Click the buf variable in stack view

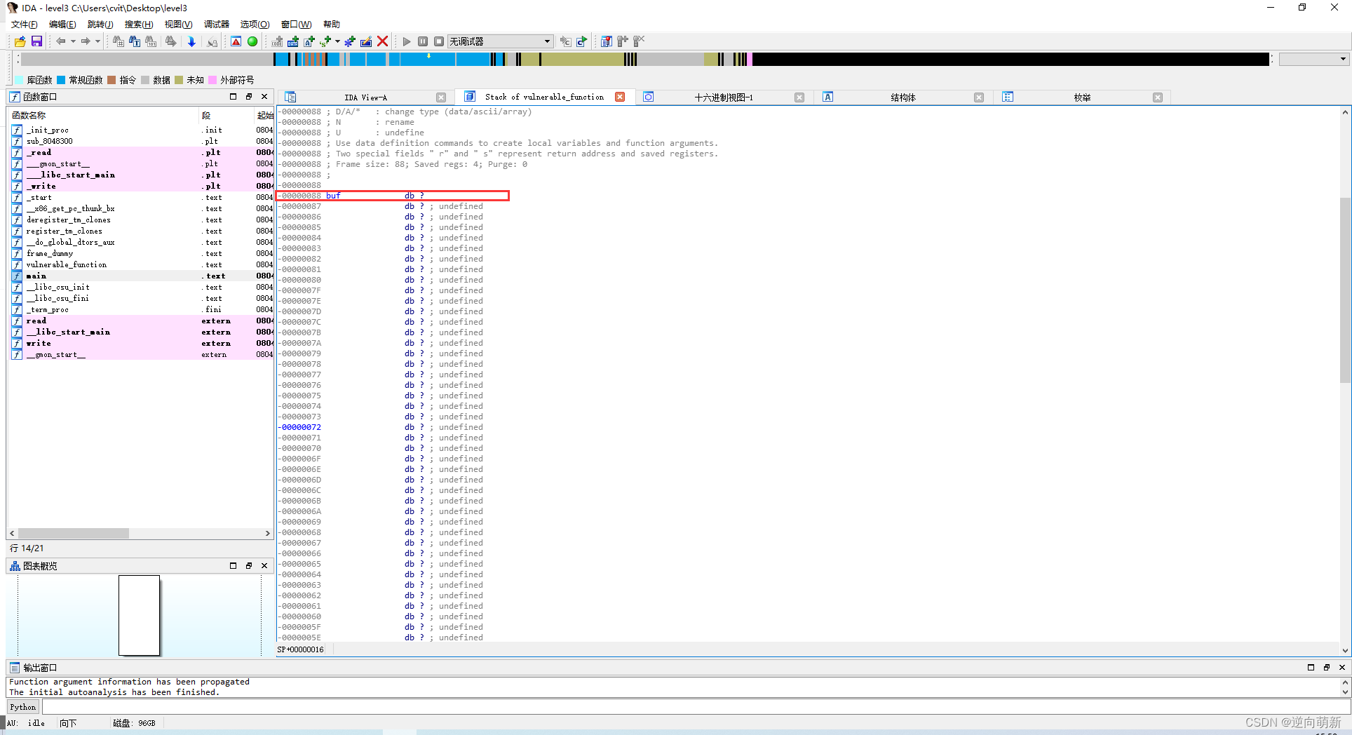point(333,196)
